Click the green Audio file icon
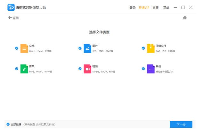Screen dimensions: 197x129 [24, 69]
